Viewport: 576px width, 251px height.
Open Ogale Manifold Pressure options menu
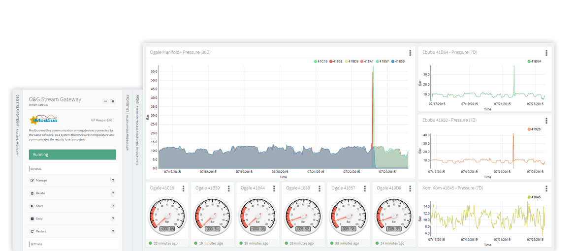click(x=410, y=53)
